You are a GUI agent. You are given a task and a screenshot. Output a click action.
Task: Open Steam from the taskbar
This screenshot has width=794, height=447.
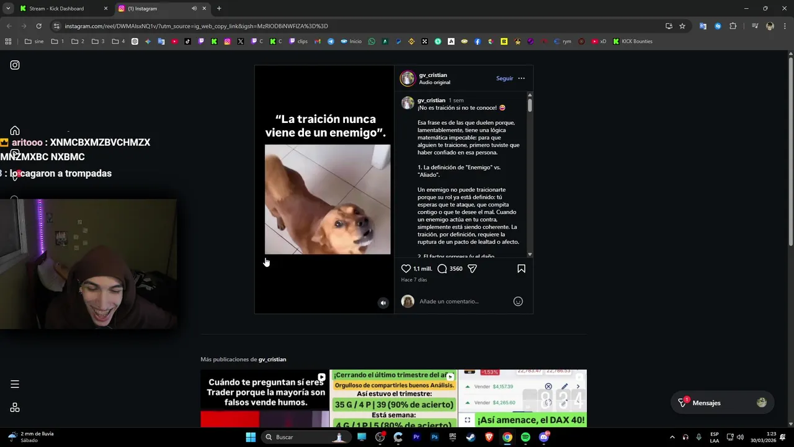(x=471, y=437)
